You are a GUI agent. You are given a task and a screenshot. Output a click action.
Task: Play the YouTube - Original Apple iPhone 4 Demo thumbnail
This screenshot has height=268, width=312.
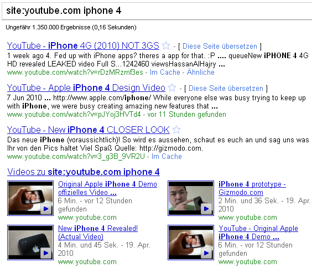(191, 243)
